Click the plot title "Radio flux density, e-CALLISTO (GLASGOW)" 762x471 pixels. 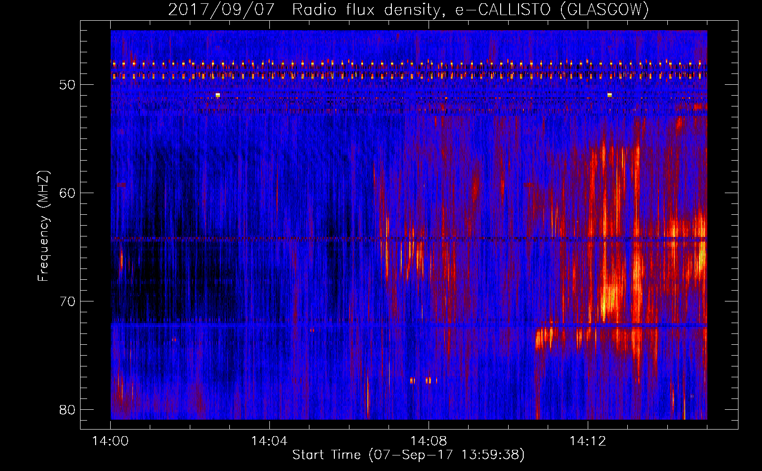470,10
